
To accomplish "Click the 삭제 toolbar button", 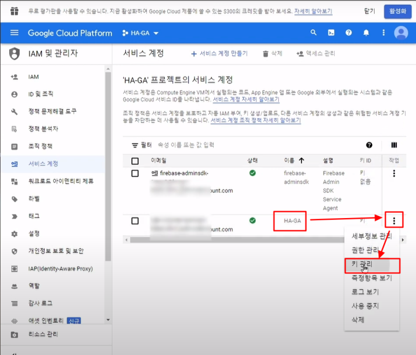I will pyautogui.click(x=272, y=54).
